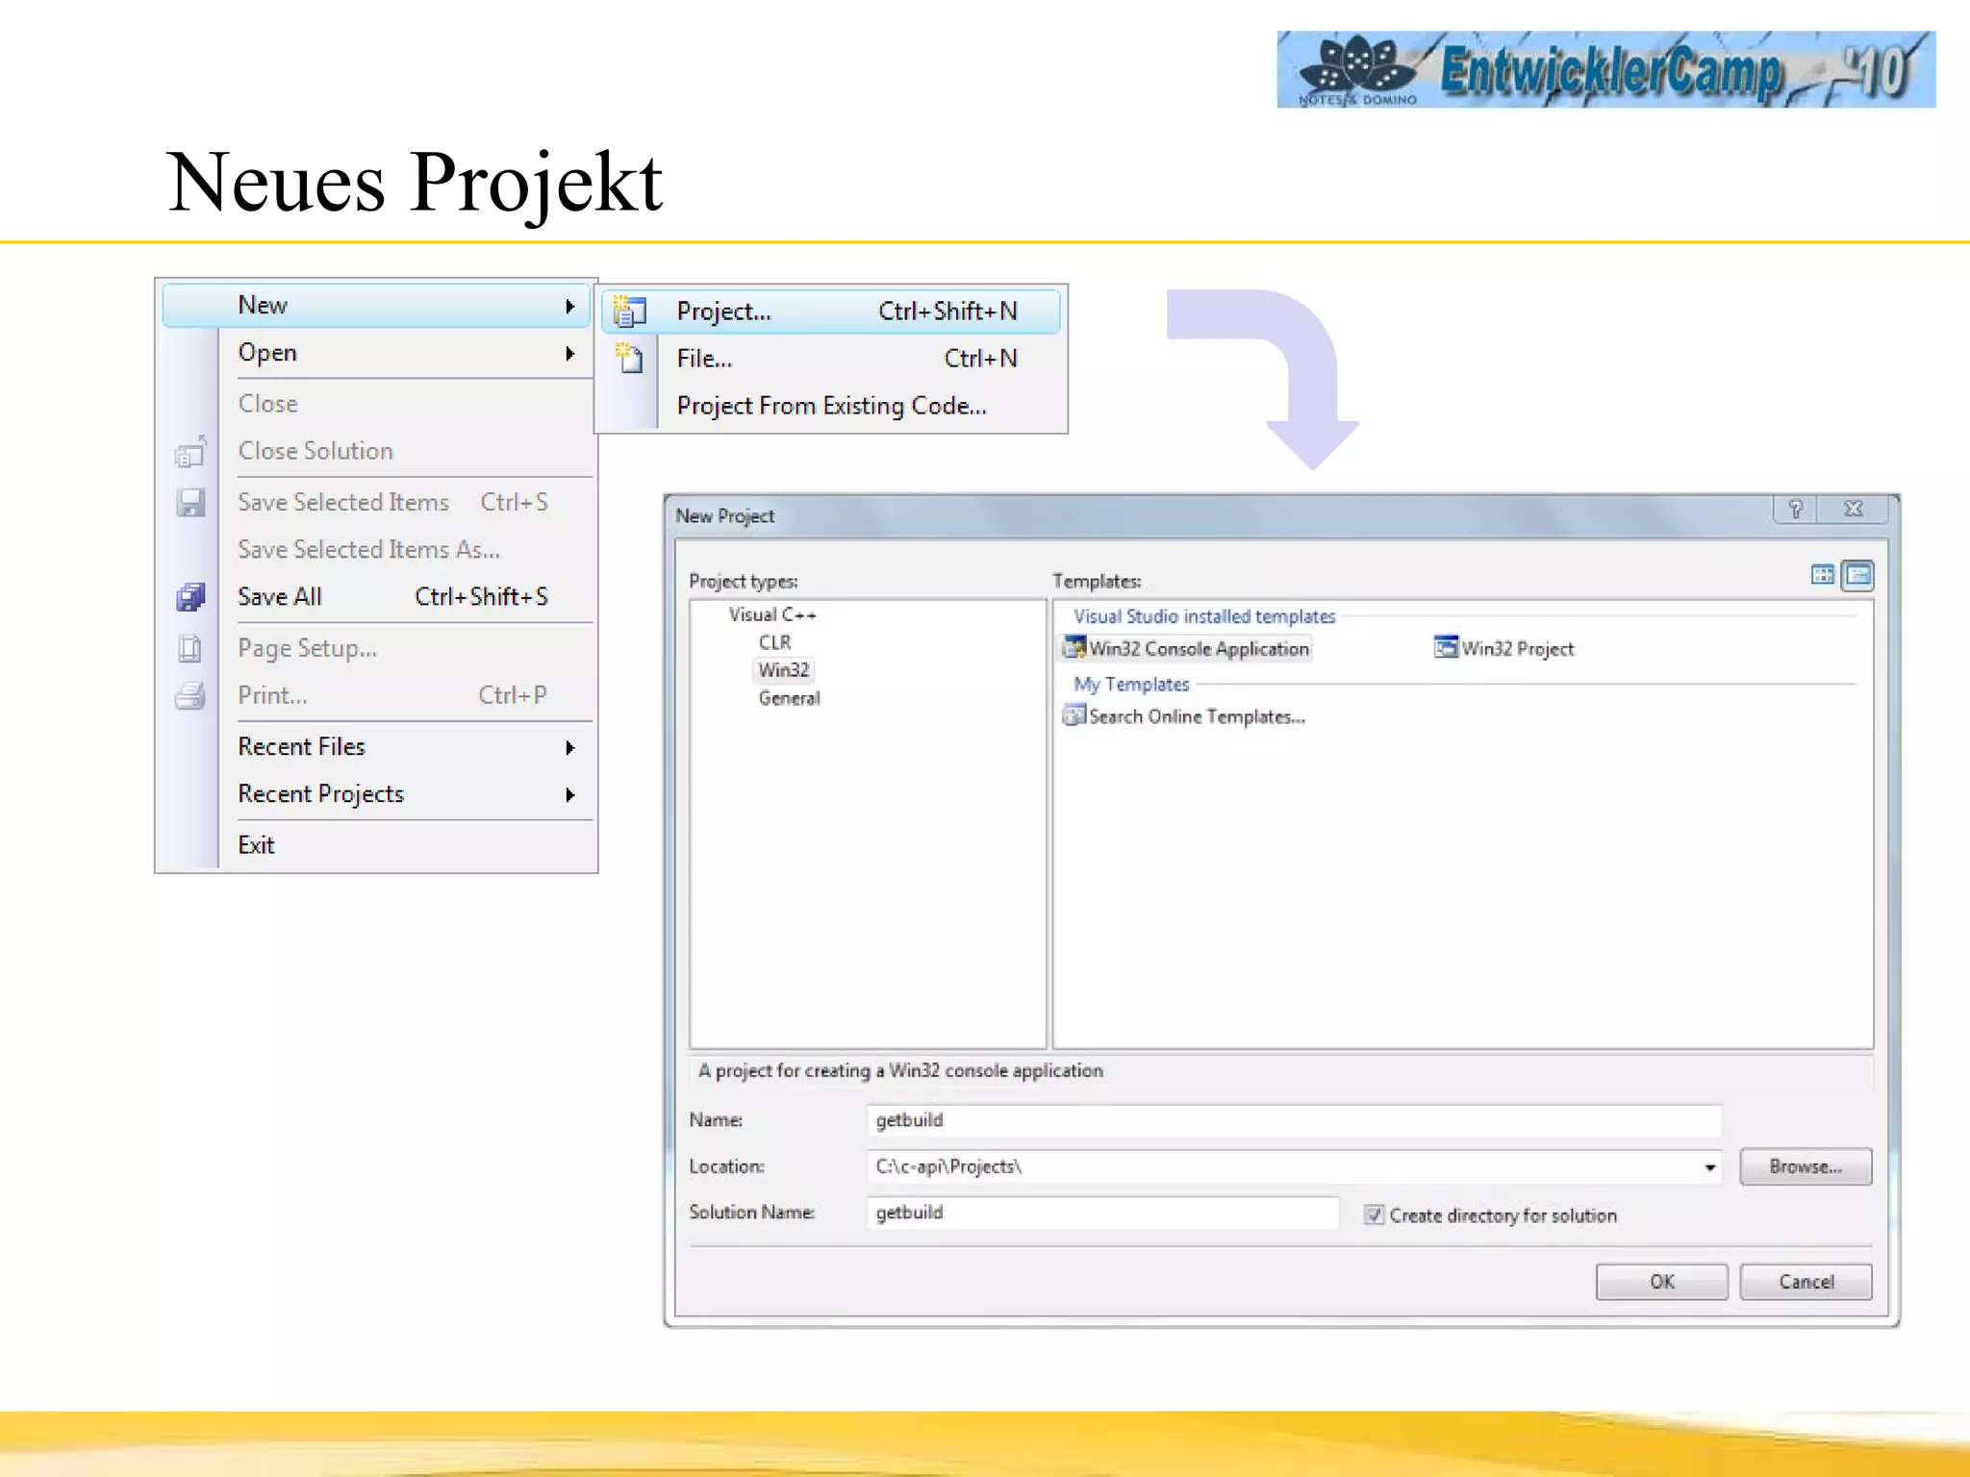The height and width of the screenshot is (1477, 1970).
Task: Click Search Online Templates icon
Action: click(x=1073, y=716)
